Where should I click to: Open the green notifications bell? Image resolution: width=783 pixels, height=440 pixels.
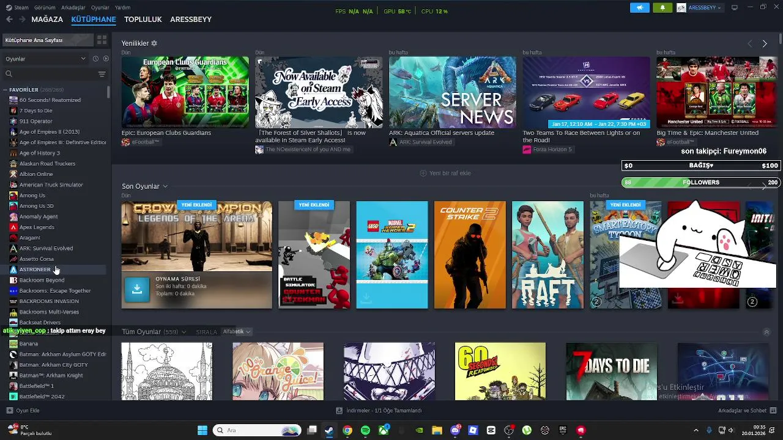[x=662, y=8]
